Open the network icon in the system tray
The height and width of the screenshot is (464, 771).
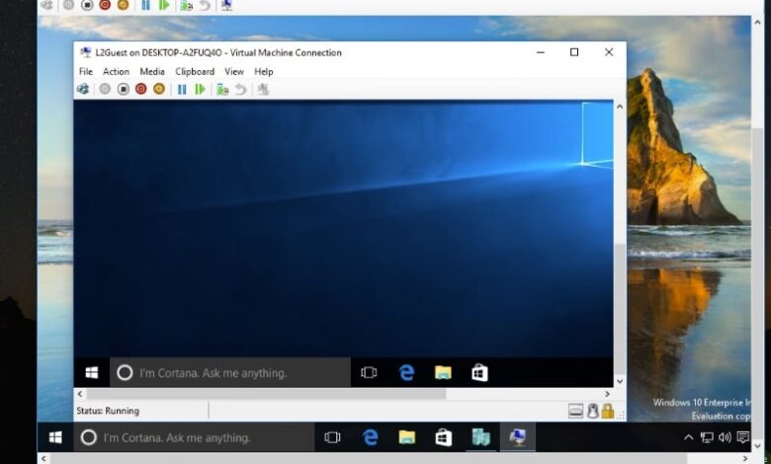pyautogui.click(x=707, y=437)
